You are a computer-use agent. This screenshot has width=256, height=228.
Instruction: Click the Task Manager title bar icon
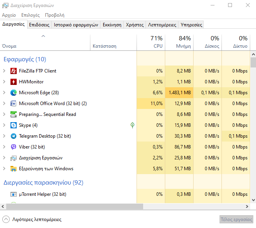(x=5, y=5)
